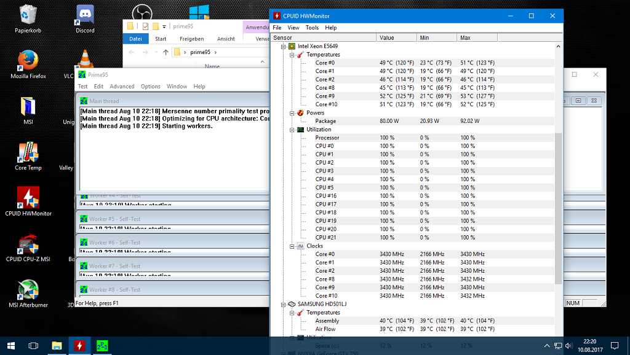Open the Action Center notification icon
The width and height of the screenshot is (630, 355).
click(x=615, y=345)
